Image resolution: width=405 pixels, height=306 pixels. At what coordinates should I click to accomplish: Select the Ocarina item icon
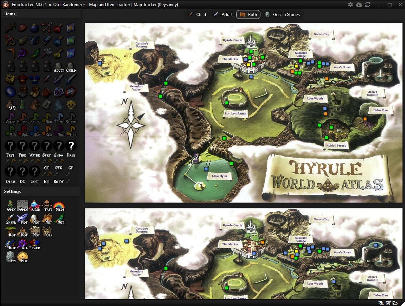coord(22,40)
